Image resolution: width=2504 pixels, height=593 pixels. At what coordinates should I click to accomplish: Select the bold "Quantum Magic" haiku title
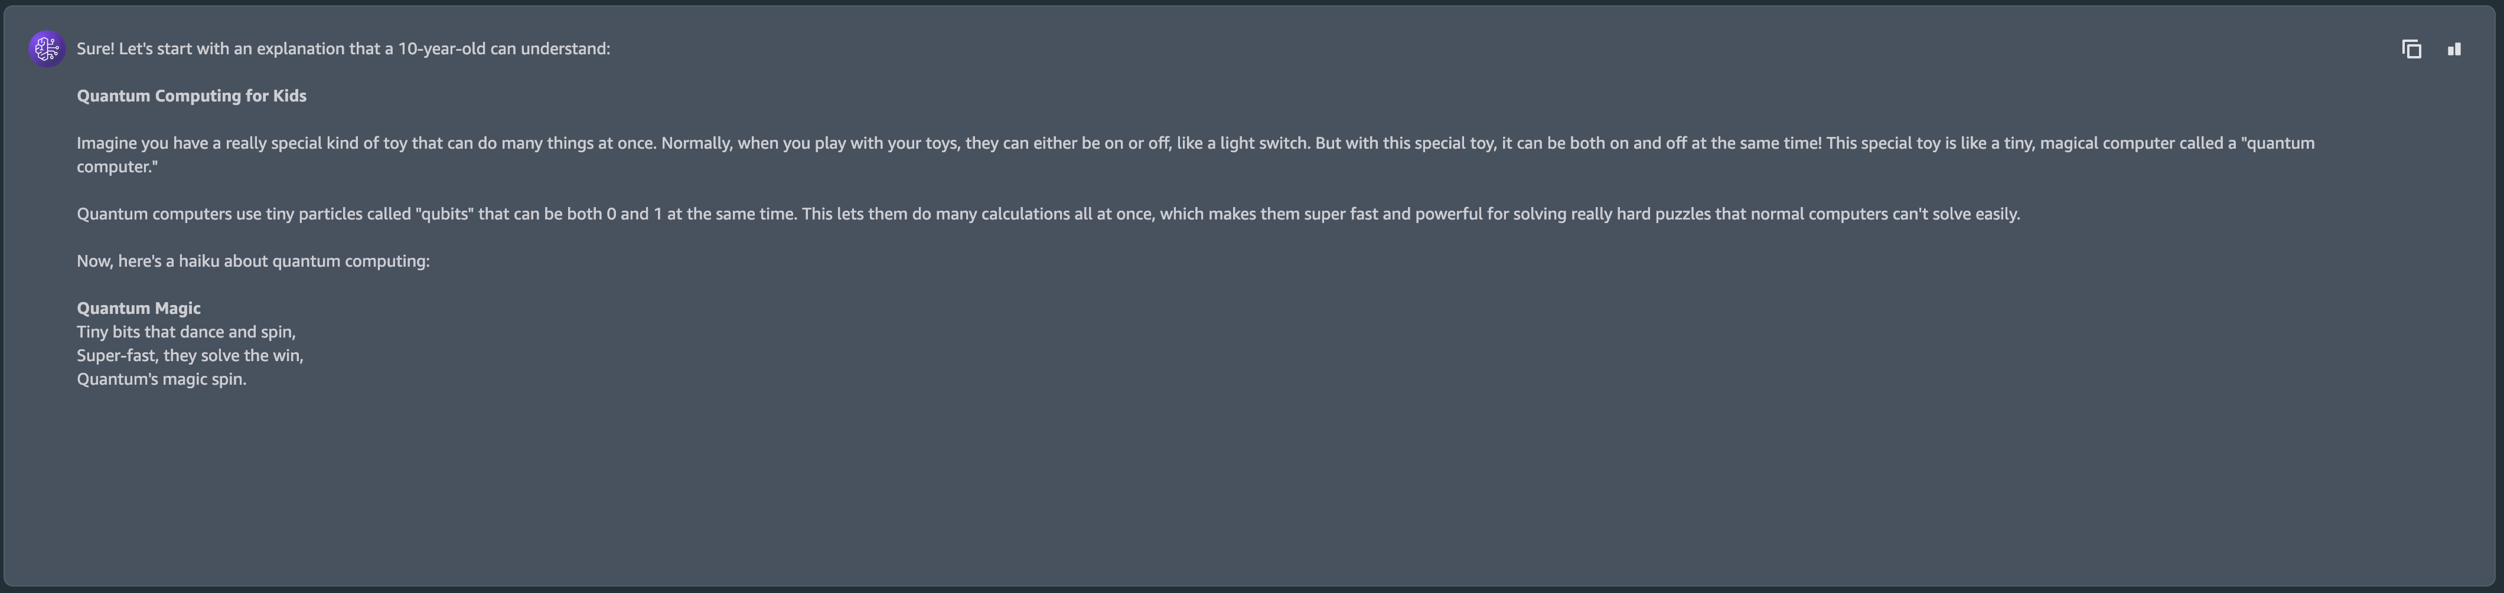tap(139, 309)
